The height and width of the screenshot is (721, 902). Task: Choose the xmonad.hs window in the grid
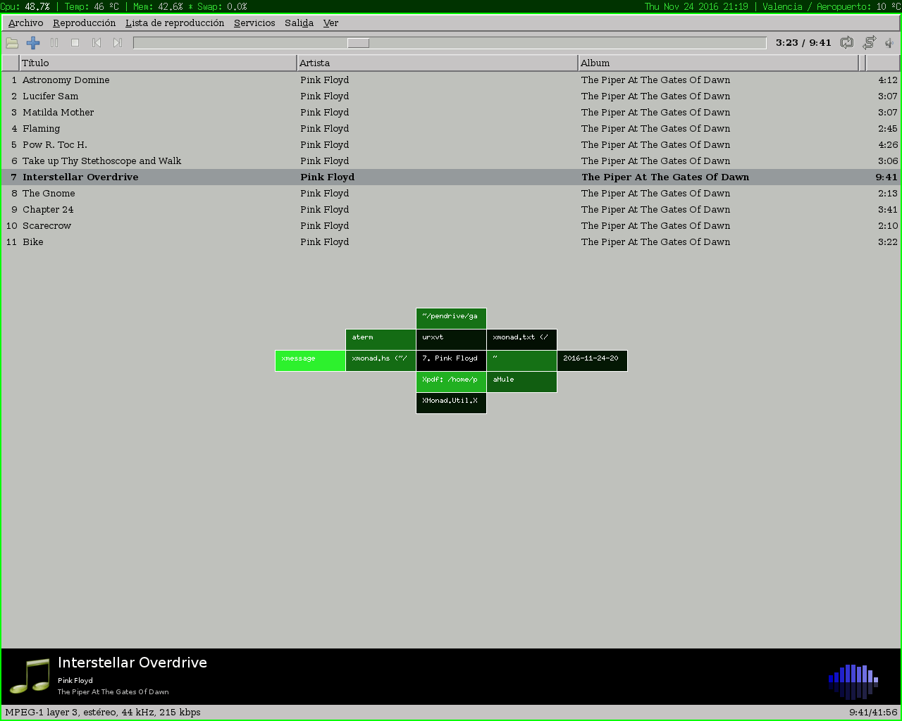pyautogui.click(x=381, y=360)
